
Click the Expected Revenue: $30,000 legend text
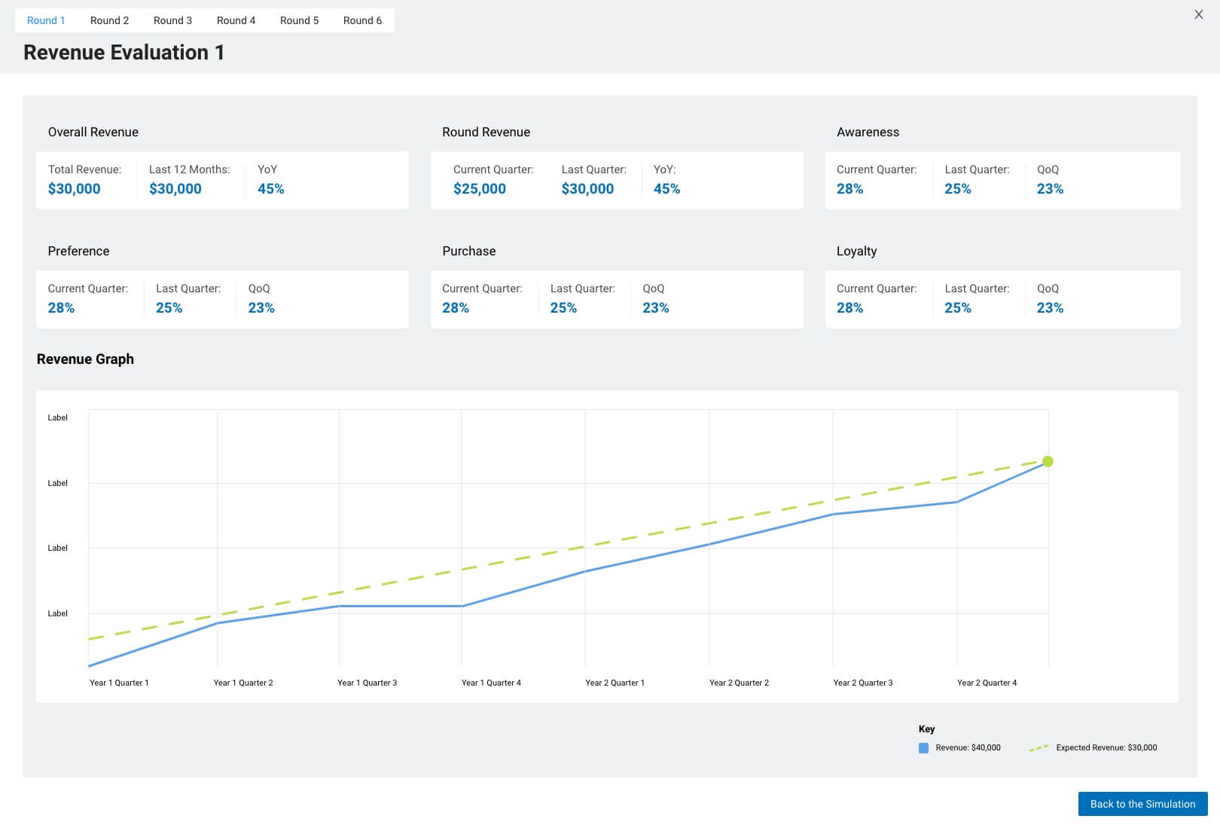point(1106,748)
